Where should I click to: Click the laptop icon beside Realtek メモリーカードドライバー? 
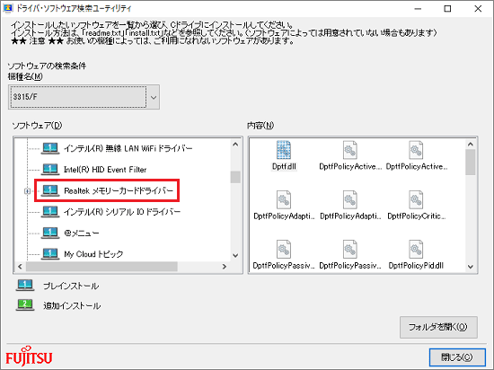(50, 190)
